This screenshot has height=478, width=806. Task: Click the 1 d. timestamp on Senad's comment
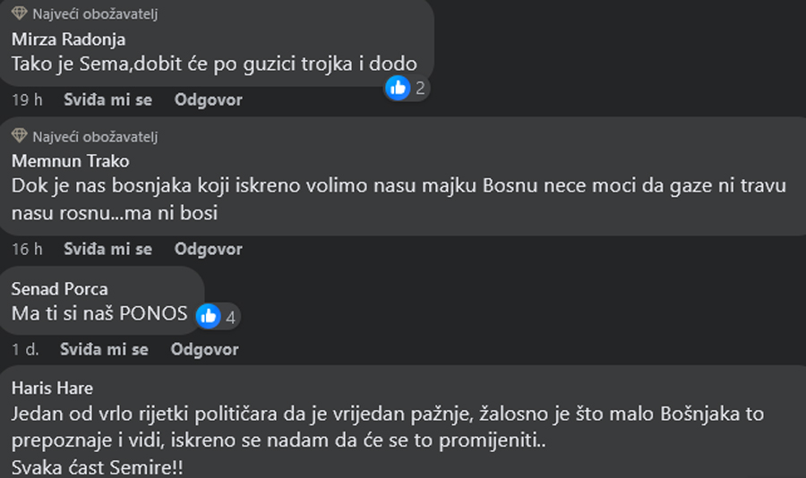coord(25,349)
